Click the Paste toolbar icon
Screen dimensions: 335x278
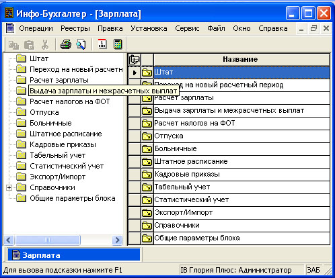click(x=30, y=45)
